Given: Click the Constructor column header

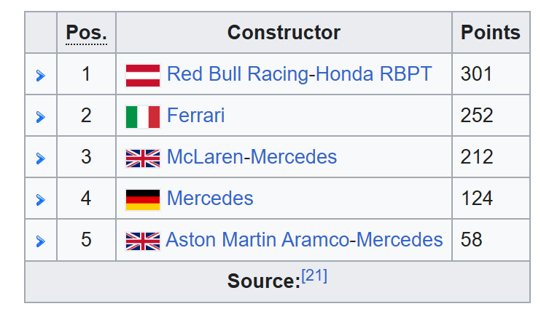Looking at the screenshot, I should [x=284, y=32].
